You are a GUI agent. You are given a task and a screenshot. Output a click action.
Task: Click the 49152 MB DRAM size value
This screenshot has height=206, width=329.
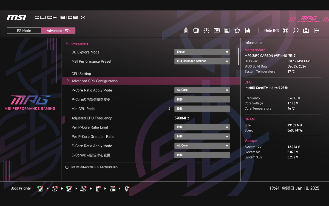294,125
